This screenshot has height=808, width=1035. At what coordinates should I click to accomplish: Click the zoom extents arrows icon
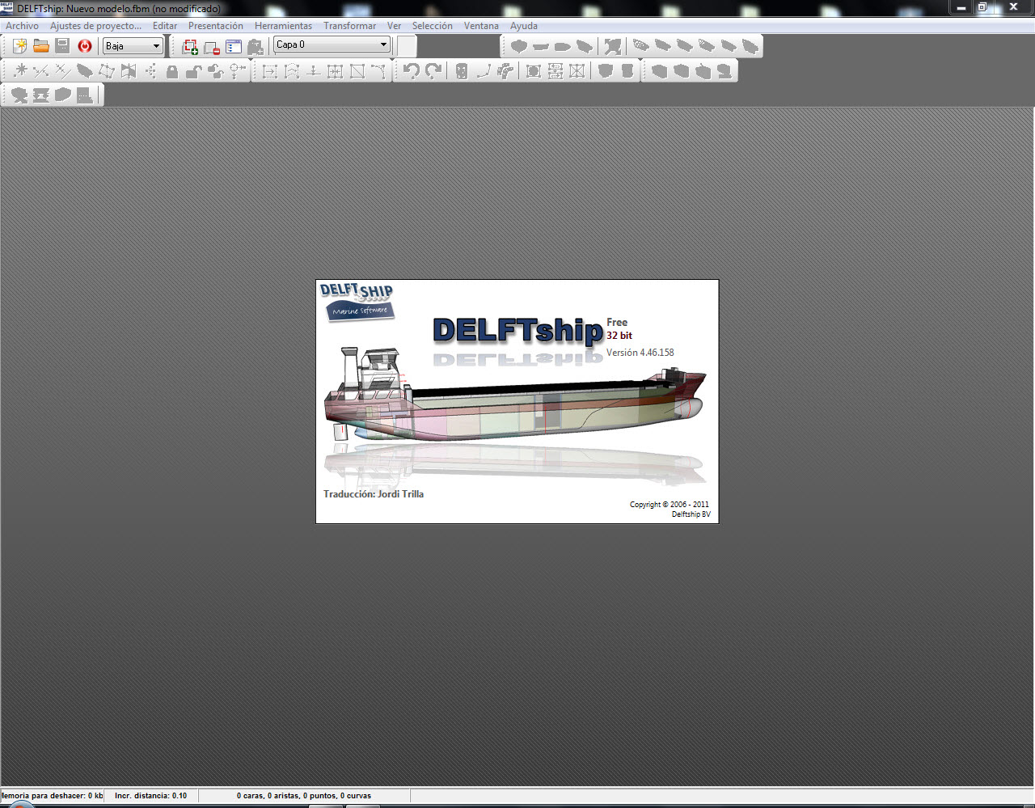coord(613,46)
